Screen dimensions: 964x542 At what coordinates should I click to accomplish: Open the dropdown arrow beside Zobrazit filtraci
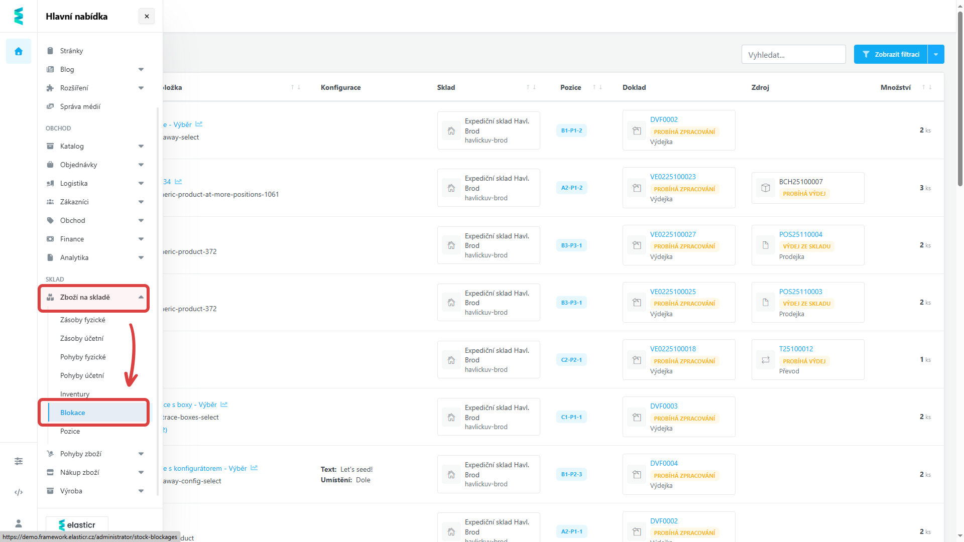pos(936,54)
